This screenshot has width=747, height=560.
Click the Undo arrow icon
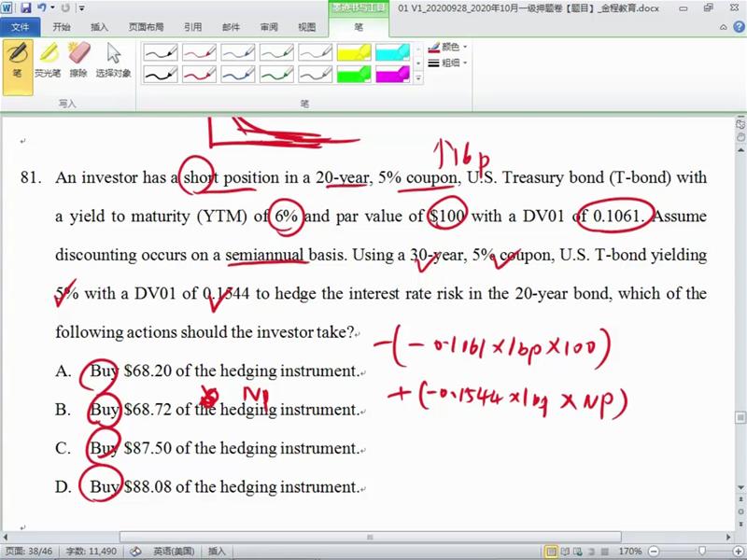pos(42,7)
